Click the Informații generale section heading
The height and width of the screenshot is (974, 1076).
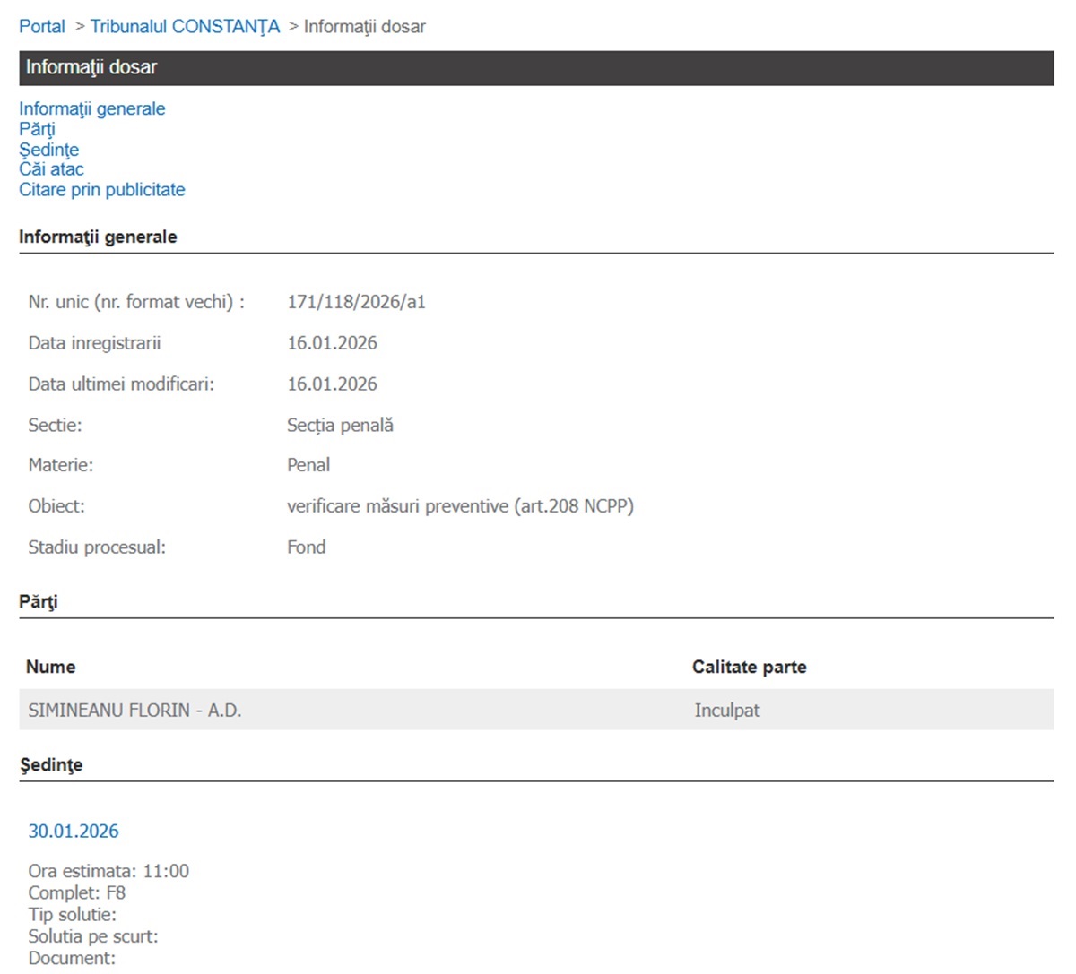click(98, 237)
